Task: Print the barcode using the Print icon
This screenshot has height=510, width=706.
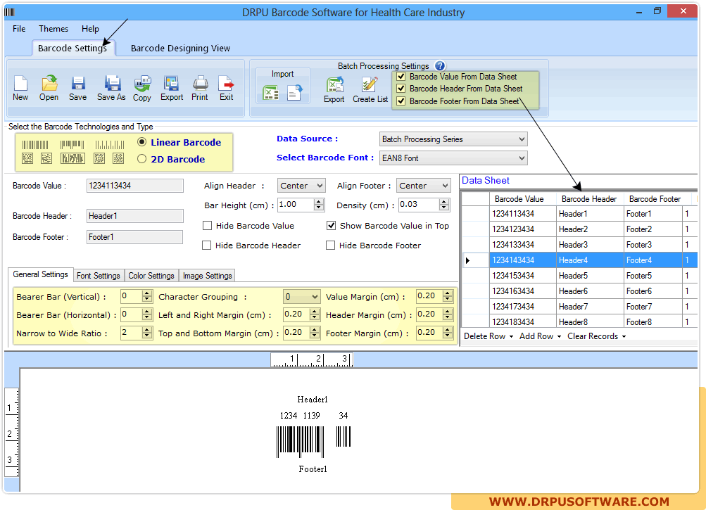Action: (200, 84)
